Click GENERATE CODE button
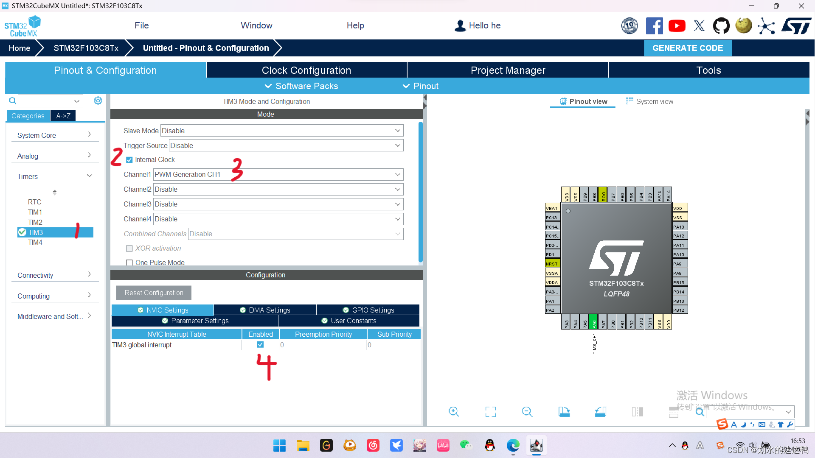815x458 pixels. (687, 47)
